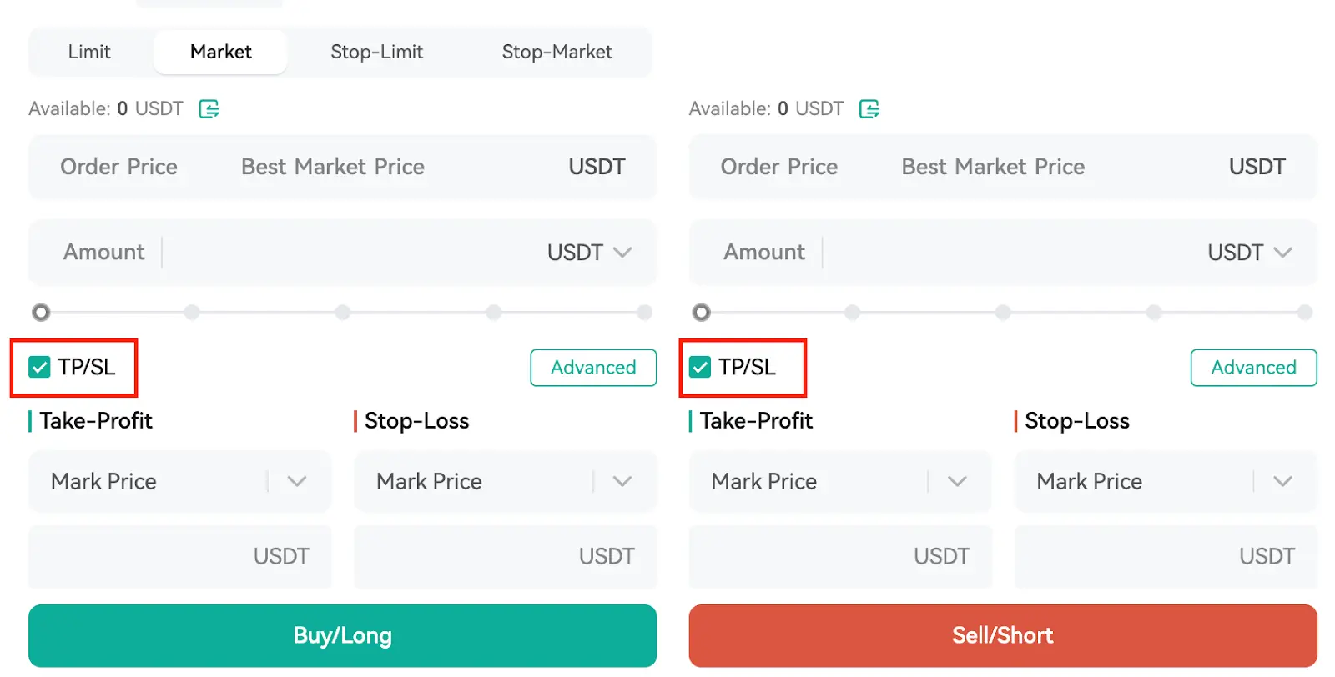Image resolution: width=1335 pixels, height=677 pixels.
Task: Click the transfer icon beside left Available balance
Action: click(x=209, y=109)
